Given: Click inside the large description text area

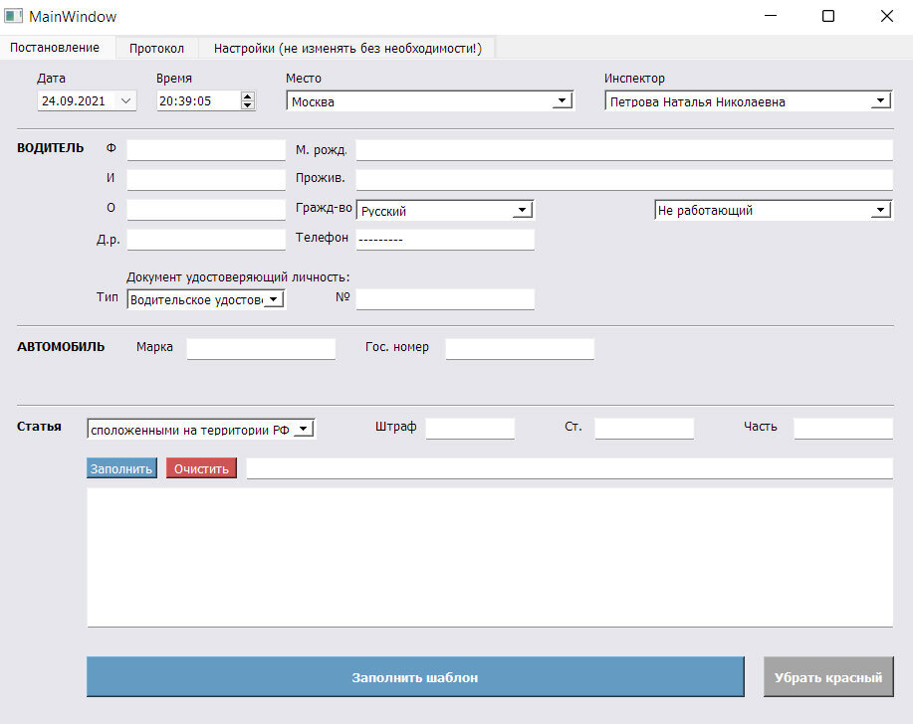Looking at the screenshot, I should (490, 557).
